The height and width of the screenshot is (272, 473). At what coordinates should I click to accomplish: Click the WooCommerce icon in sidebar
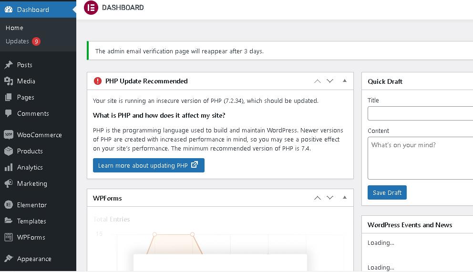(9, 135)
